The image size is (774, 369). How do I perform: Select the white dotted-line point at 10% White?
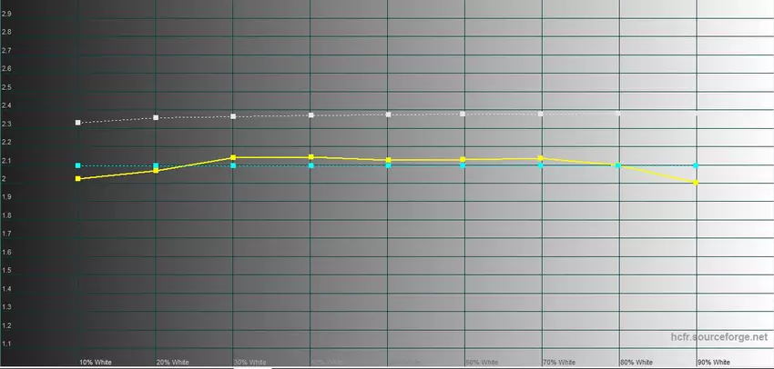point(78,122)
